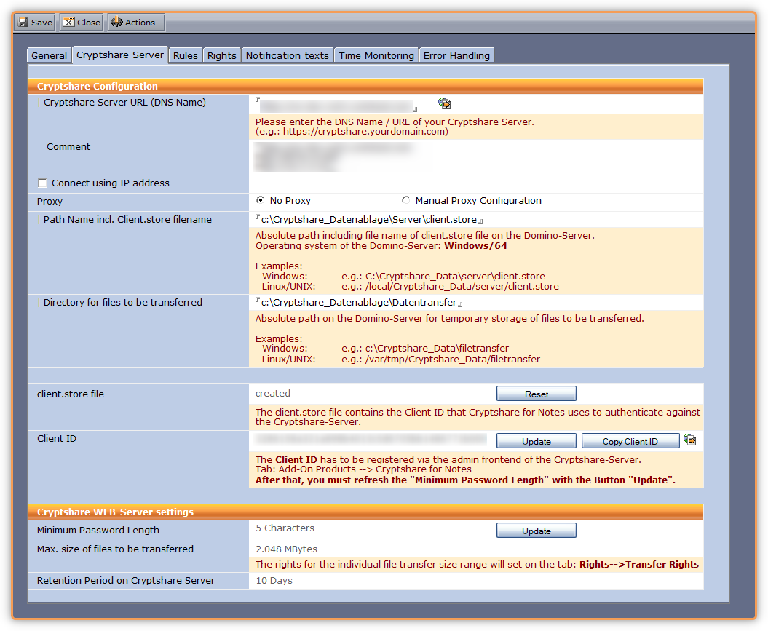Select the No Proxy radio option

pos(260,199)
